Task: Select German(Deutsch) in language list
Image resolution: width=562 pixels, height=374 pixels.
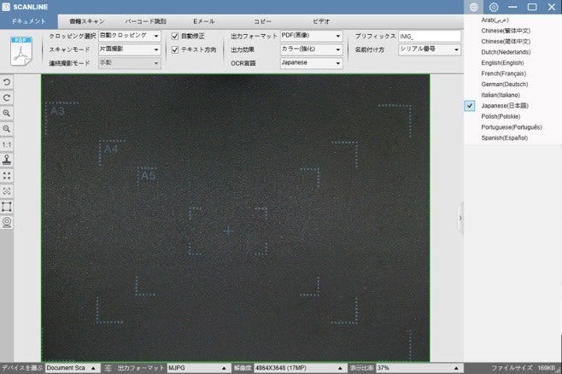Action: [x=504, y=84]
